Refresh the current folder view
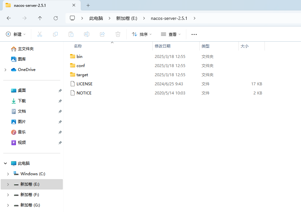This screenshot has height=212, width=301. [x=56, y=18]
